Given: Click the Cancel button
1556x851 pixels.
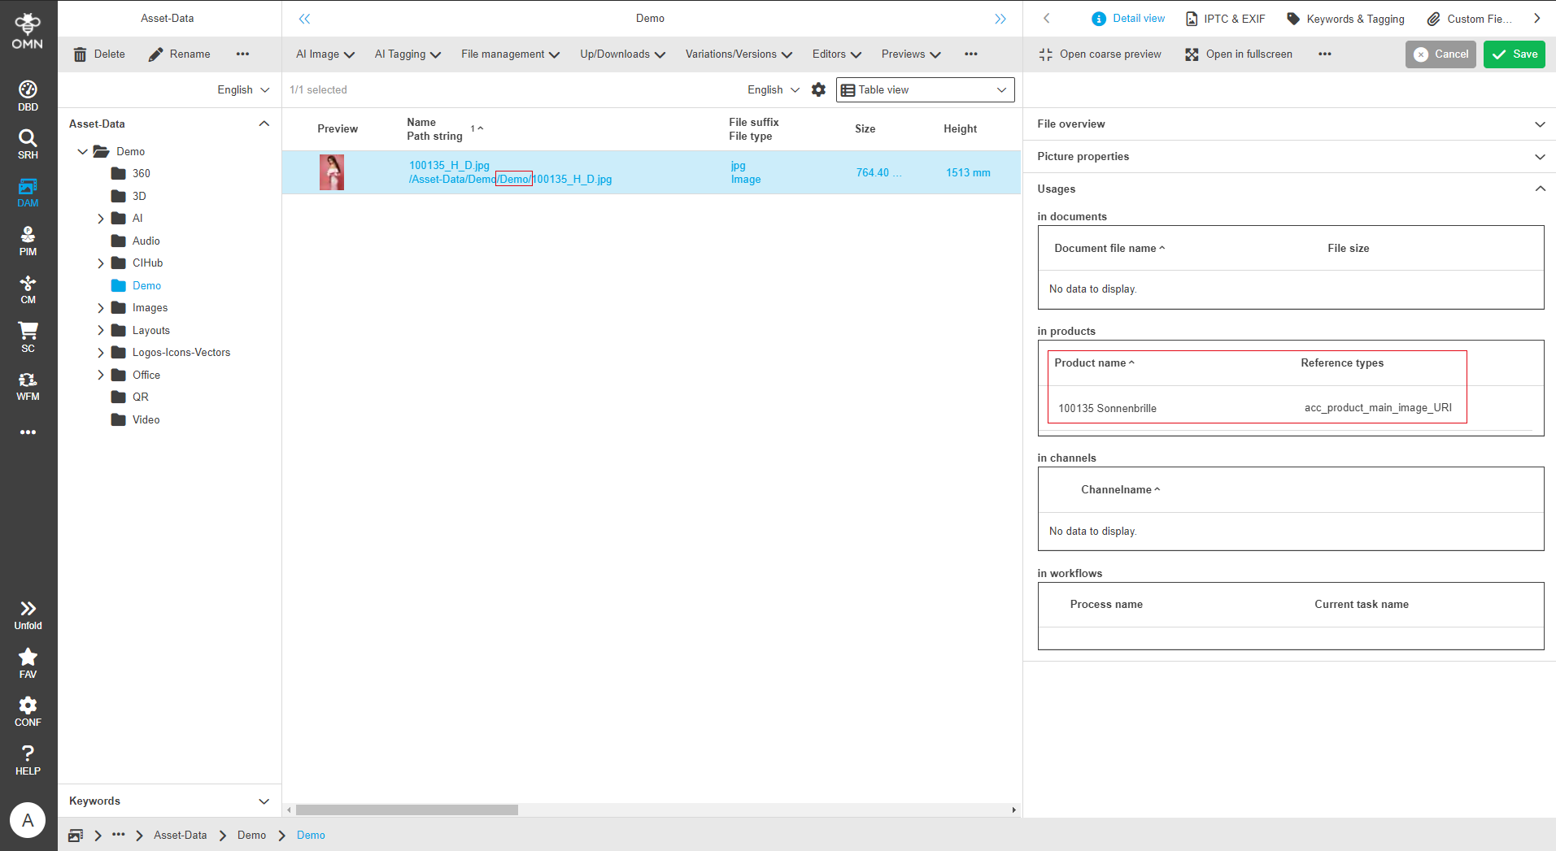Looking at the screenshot, I should click(1440, 54).
